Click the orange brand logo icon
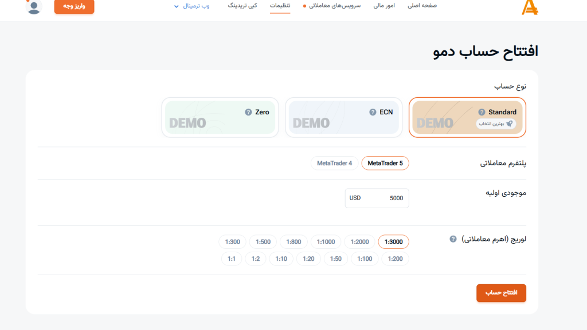This screenshot has width=587, height=330. point(530,7)
